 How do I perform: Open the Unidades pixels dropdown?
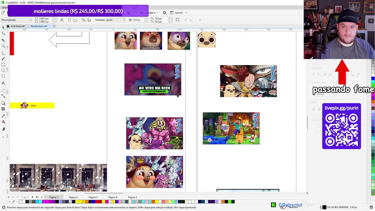(x=115, y=20)
